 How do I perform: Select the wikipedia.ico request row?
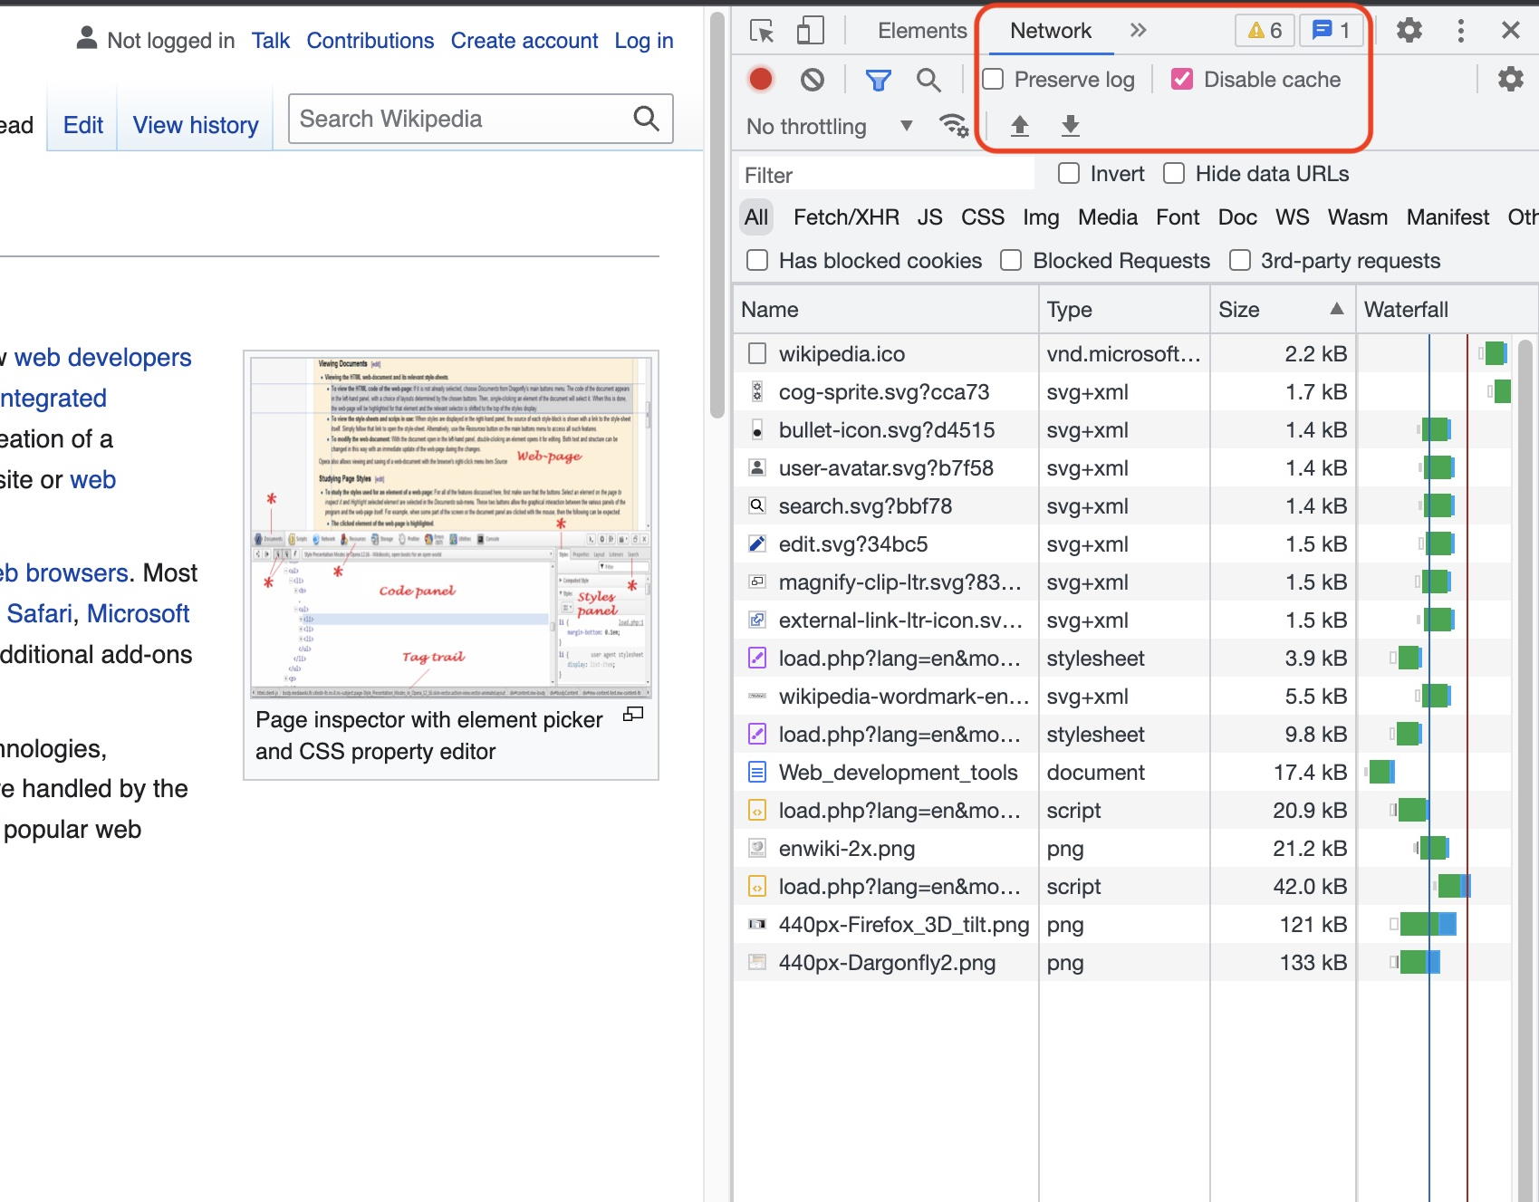point(1121,353)
